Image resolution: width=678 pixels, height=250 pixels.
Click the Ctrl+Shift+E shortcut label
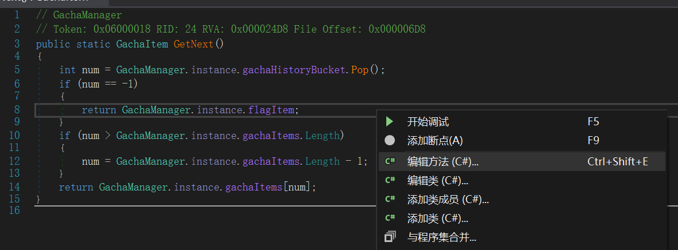coord(617,161)
